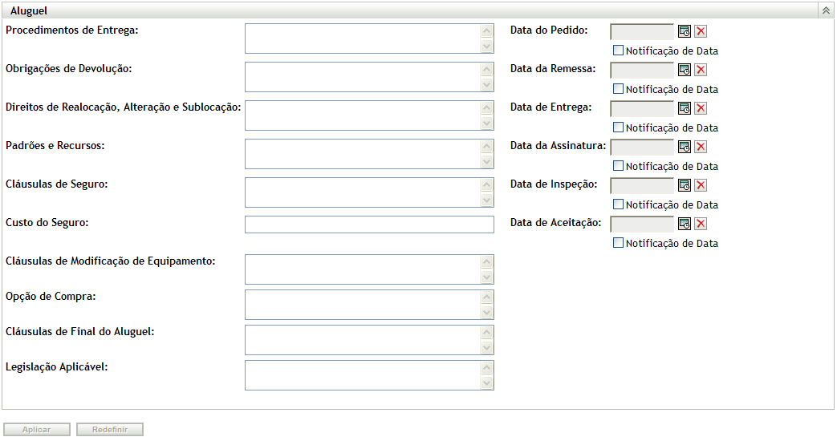Image resolution: width=837 pixels, height=441 pixels.
Task: Click into Cláusulas de Seguro text area
Action: point(361,192)
